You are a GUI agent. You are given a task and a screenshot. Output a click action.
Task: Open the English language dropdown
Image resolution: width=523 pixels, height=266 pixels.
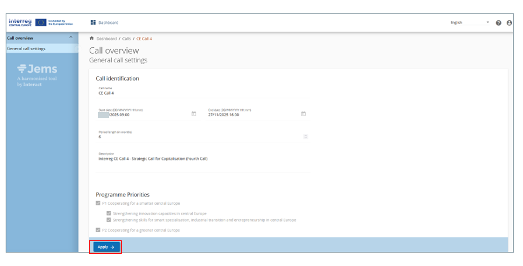point(469,23)
